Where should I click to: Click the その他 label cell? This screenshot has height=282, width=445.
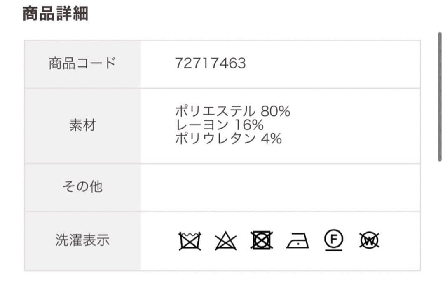(x=82, y=187)
